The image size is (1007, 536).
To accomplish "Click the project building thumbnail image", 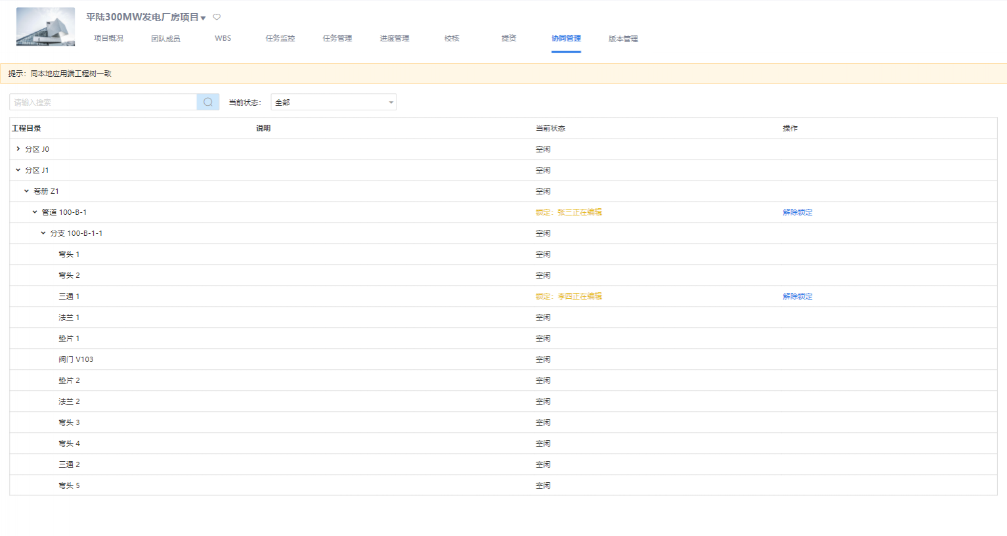I will click(x=45, y=27).
